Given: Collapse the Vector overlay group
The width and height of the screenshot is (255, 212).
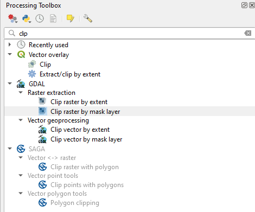Looking at the screenshot, I should 10,54.
